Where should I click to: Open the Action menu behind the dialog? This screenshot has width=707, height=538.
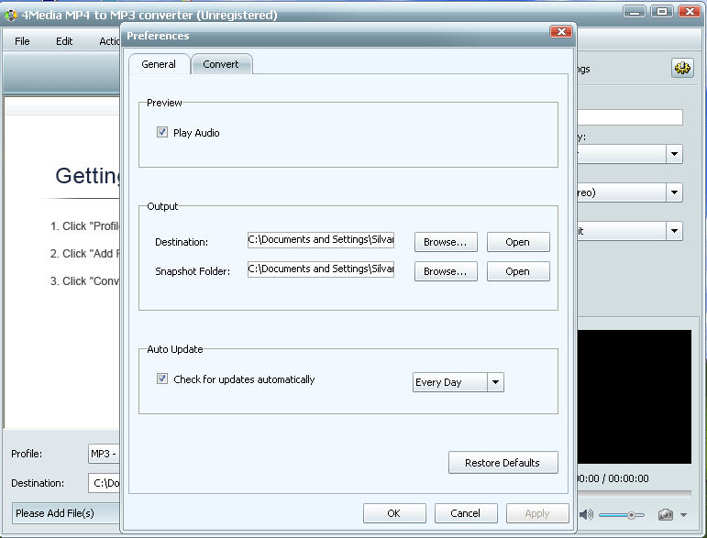109,41
